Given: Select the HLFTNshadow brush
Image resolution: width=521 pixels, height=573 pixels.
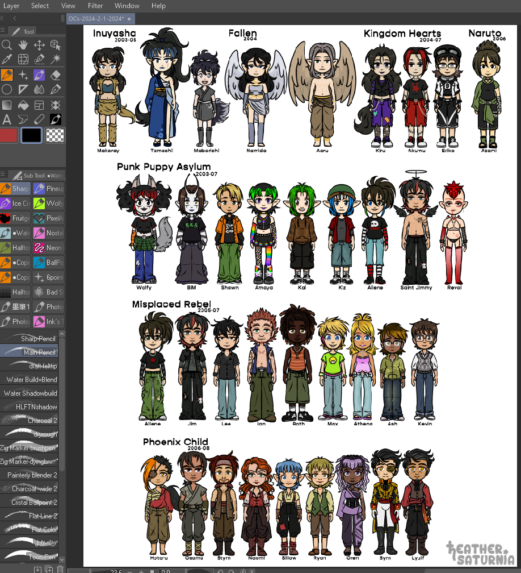Looking at the screenshot, I should coord(29,407).
